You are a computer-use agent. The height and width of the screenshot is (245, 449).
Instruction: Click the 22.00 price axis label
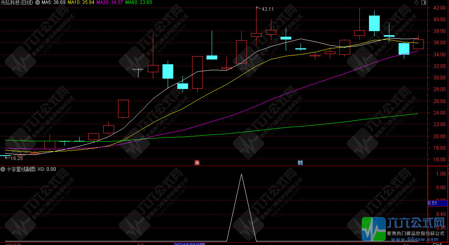(x=439, y=124)
